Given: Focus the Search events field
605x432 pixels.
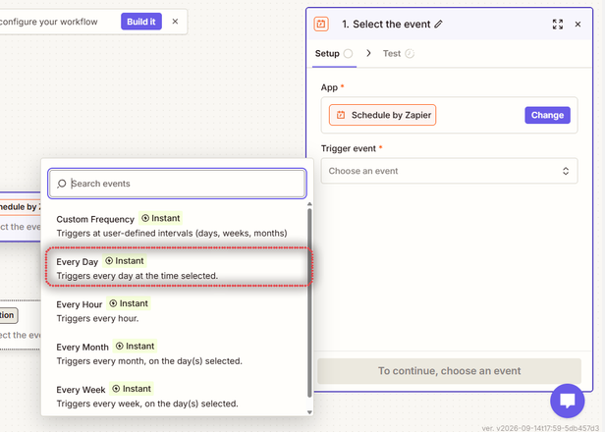Looking at the screenshot, I should coord(177,184).
